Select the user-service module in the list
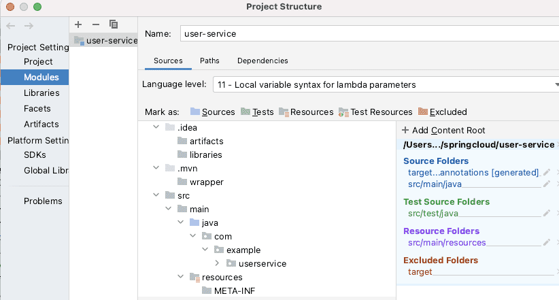The height and width of the screenshot is (300, 559). click(x=103, y=40)
